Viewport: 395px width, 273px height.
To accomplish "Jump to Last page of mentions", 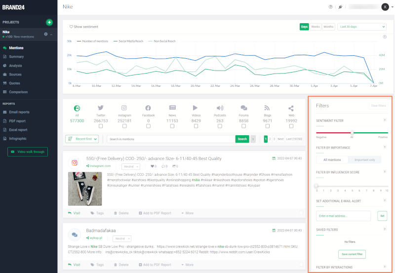I will click(294, 139).
